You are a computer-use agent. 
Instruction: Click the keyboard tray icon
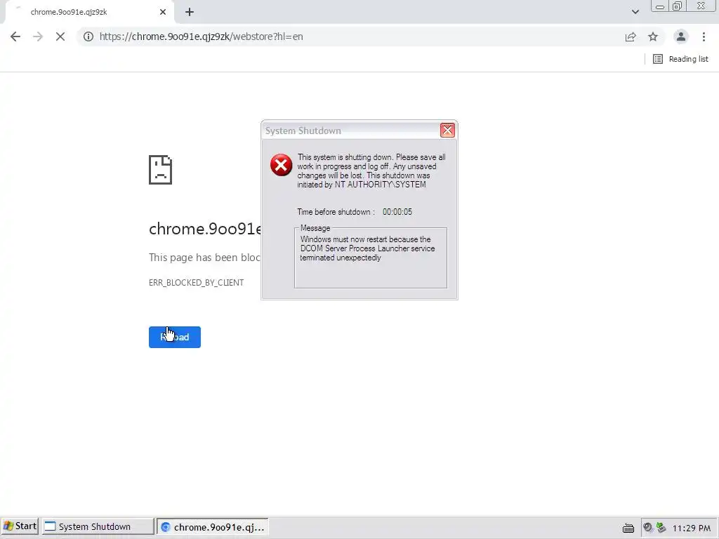(x=628, y=528)
